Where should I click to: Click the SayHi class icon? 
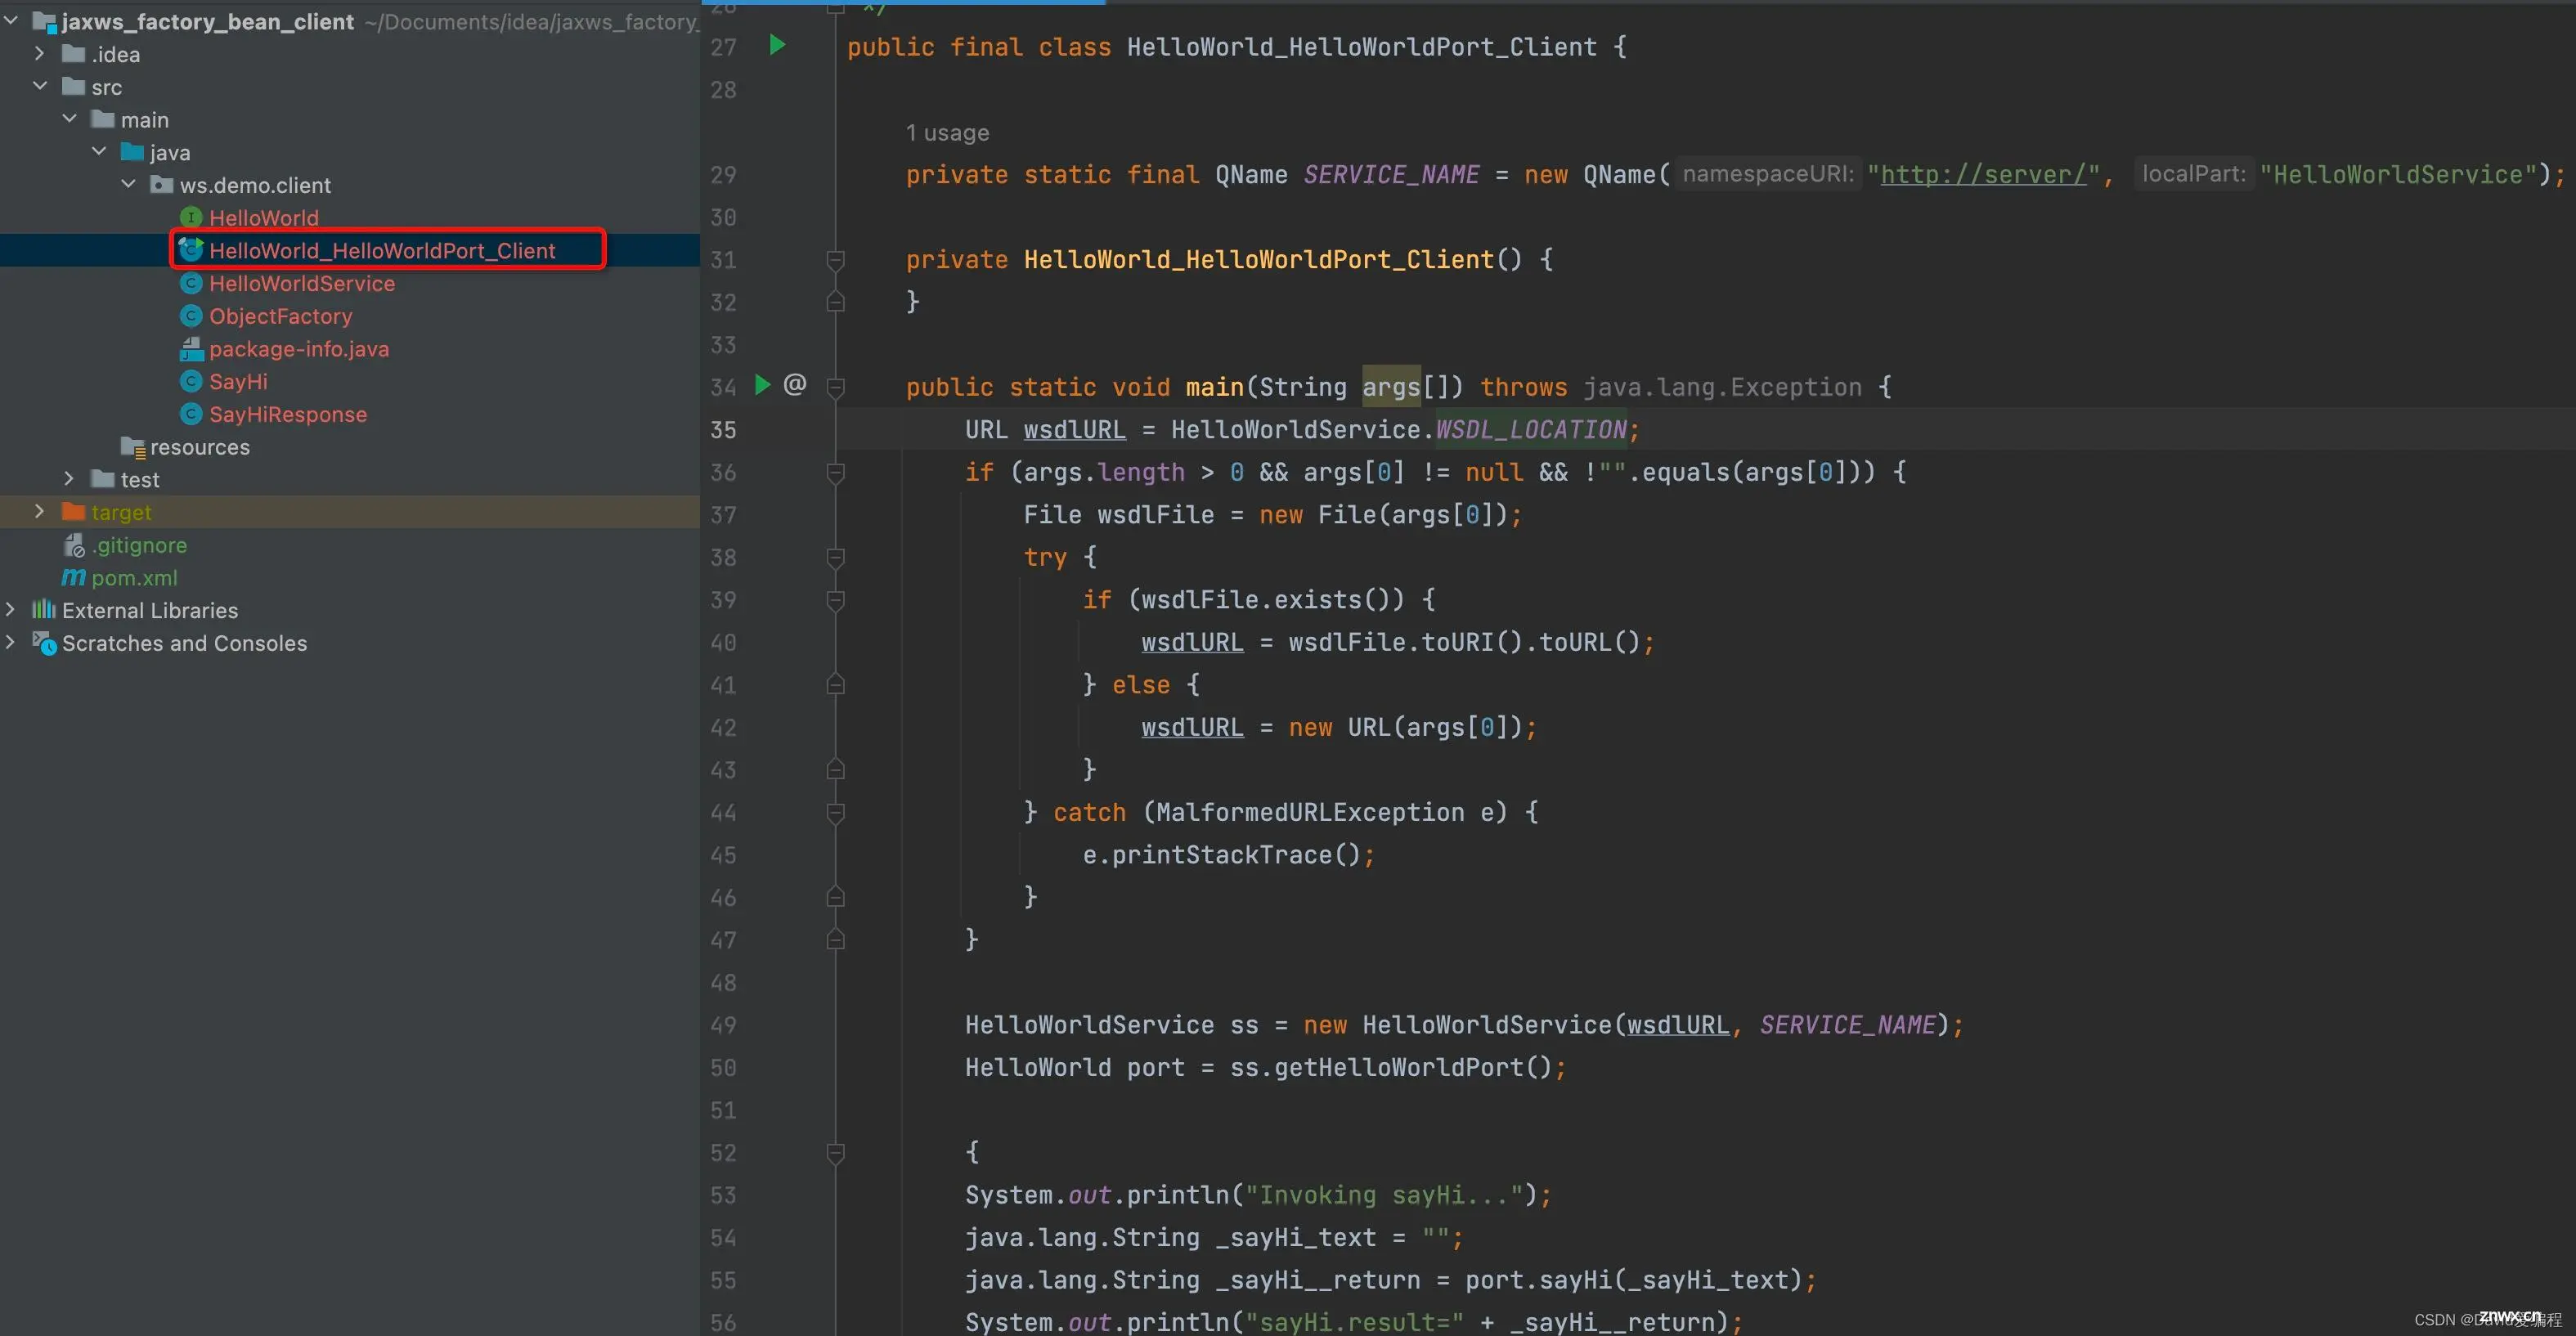pos(191,381)
